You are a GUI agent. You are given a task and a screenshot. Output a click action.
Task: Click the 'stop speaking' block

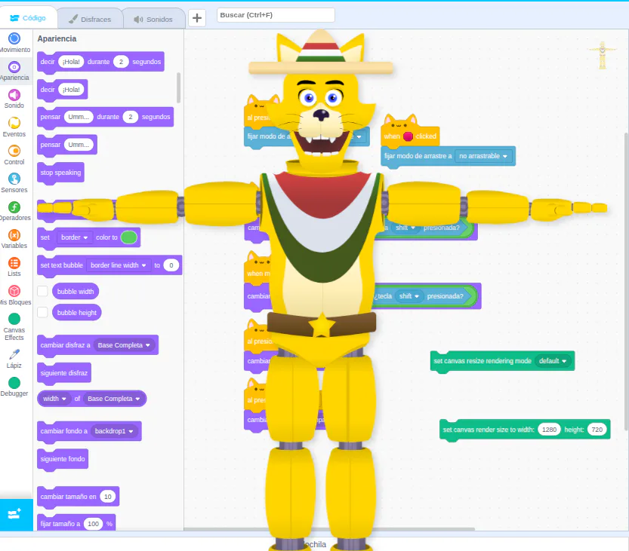[x=60, y=173]
